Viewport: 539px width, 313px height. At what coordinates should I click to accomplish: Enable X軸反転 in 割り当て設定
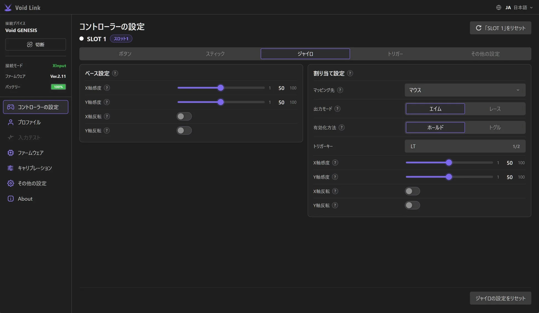coord(412,191)
